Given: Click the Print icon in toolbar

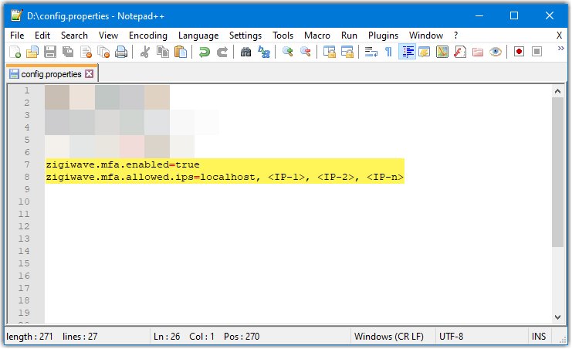Looking at the screenshot, I should [121, 52].
